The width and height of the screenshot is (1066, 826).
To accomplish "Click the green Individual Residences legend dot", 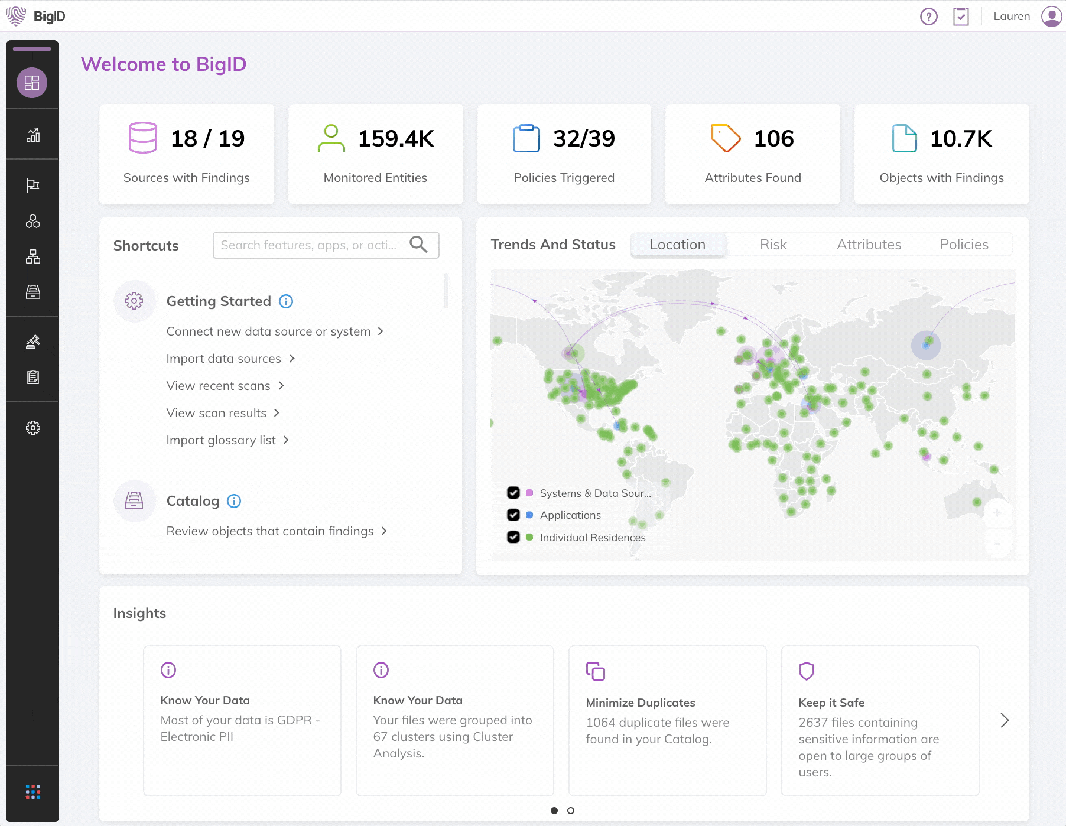I will pos(529,537).
